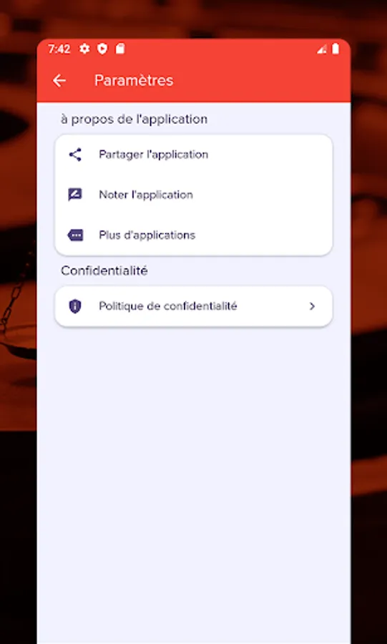Click the more apps tag icon
The width and height of the screenshot is (387, 644).
75,235
